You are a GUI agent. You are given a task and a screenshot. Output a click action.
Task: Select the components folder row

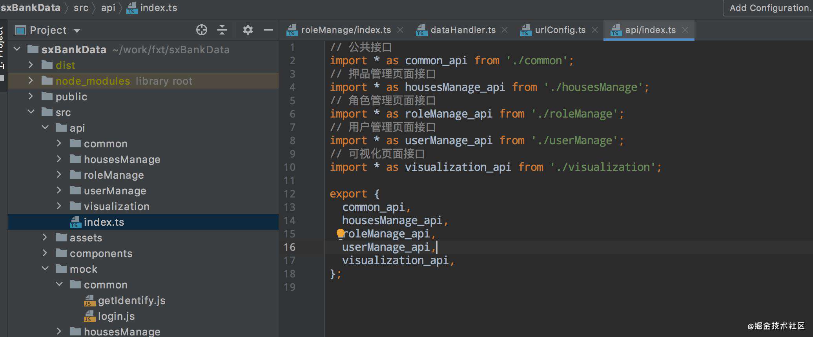(143, 253)
